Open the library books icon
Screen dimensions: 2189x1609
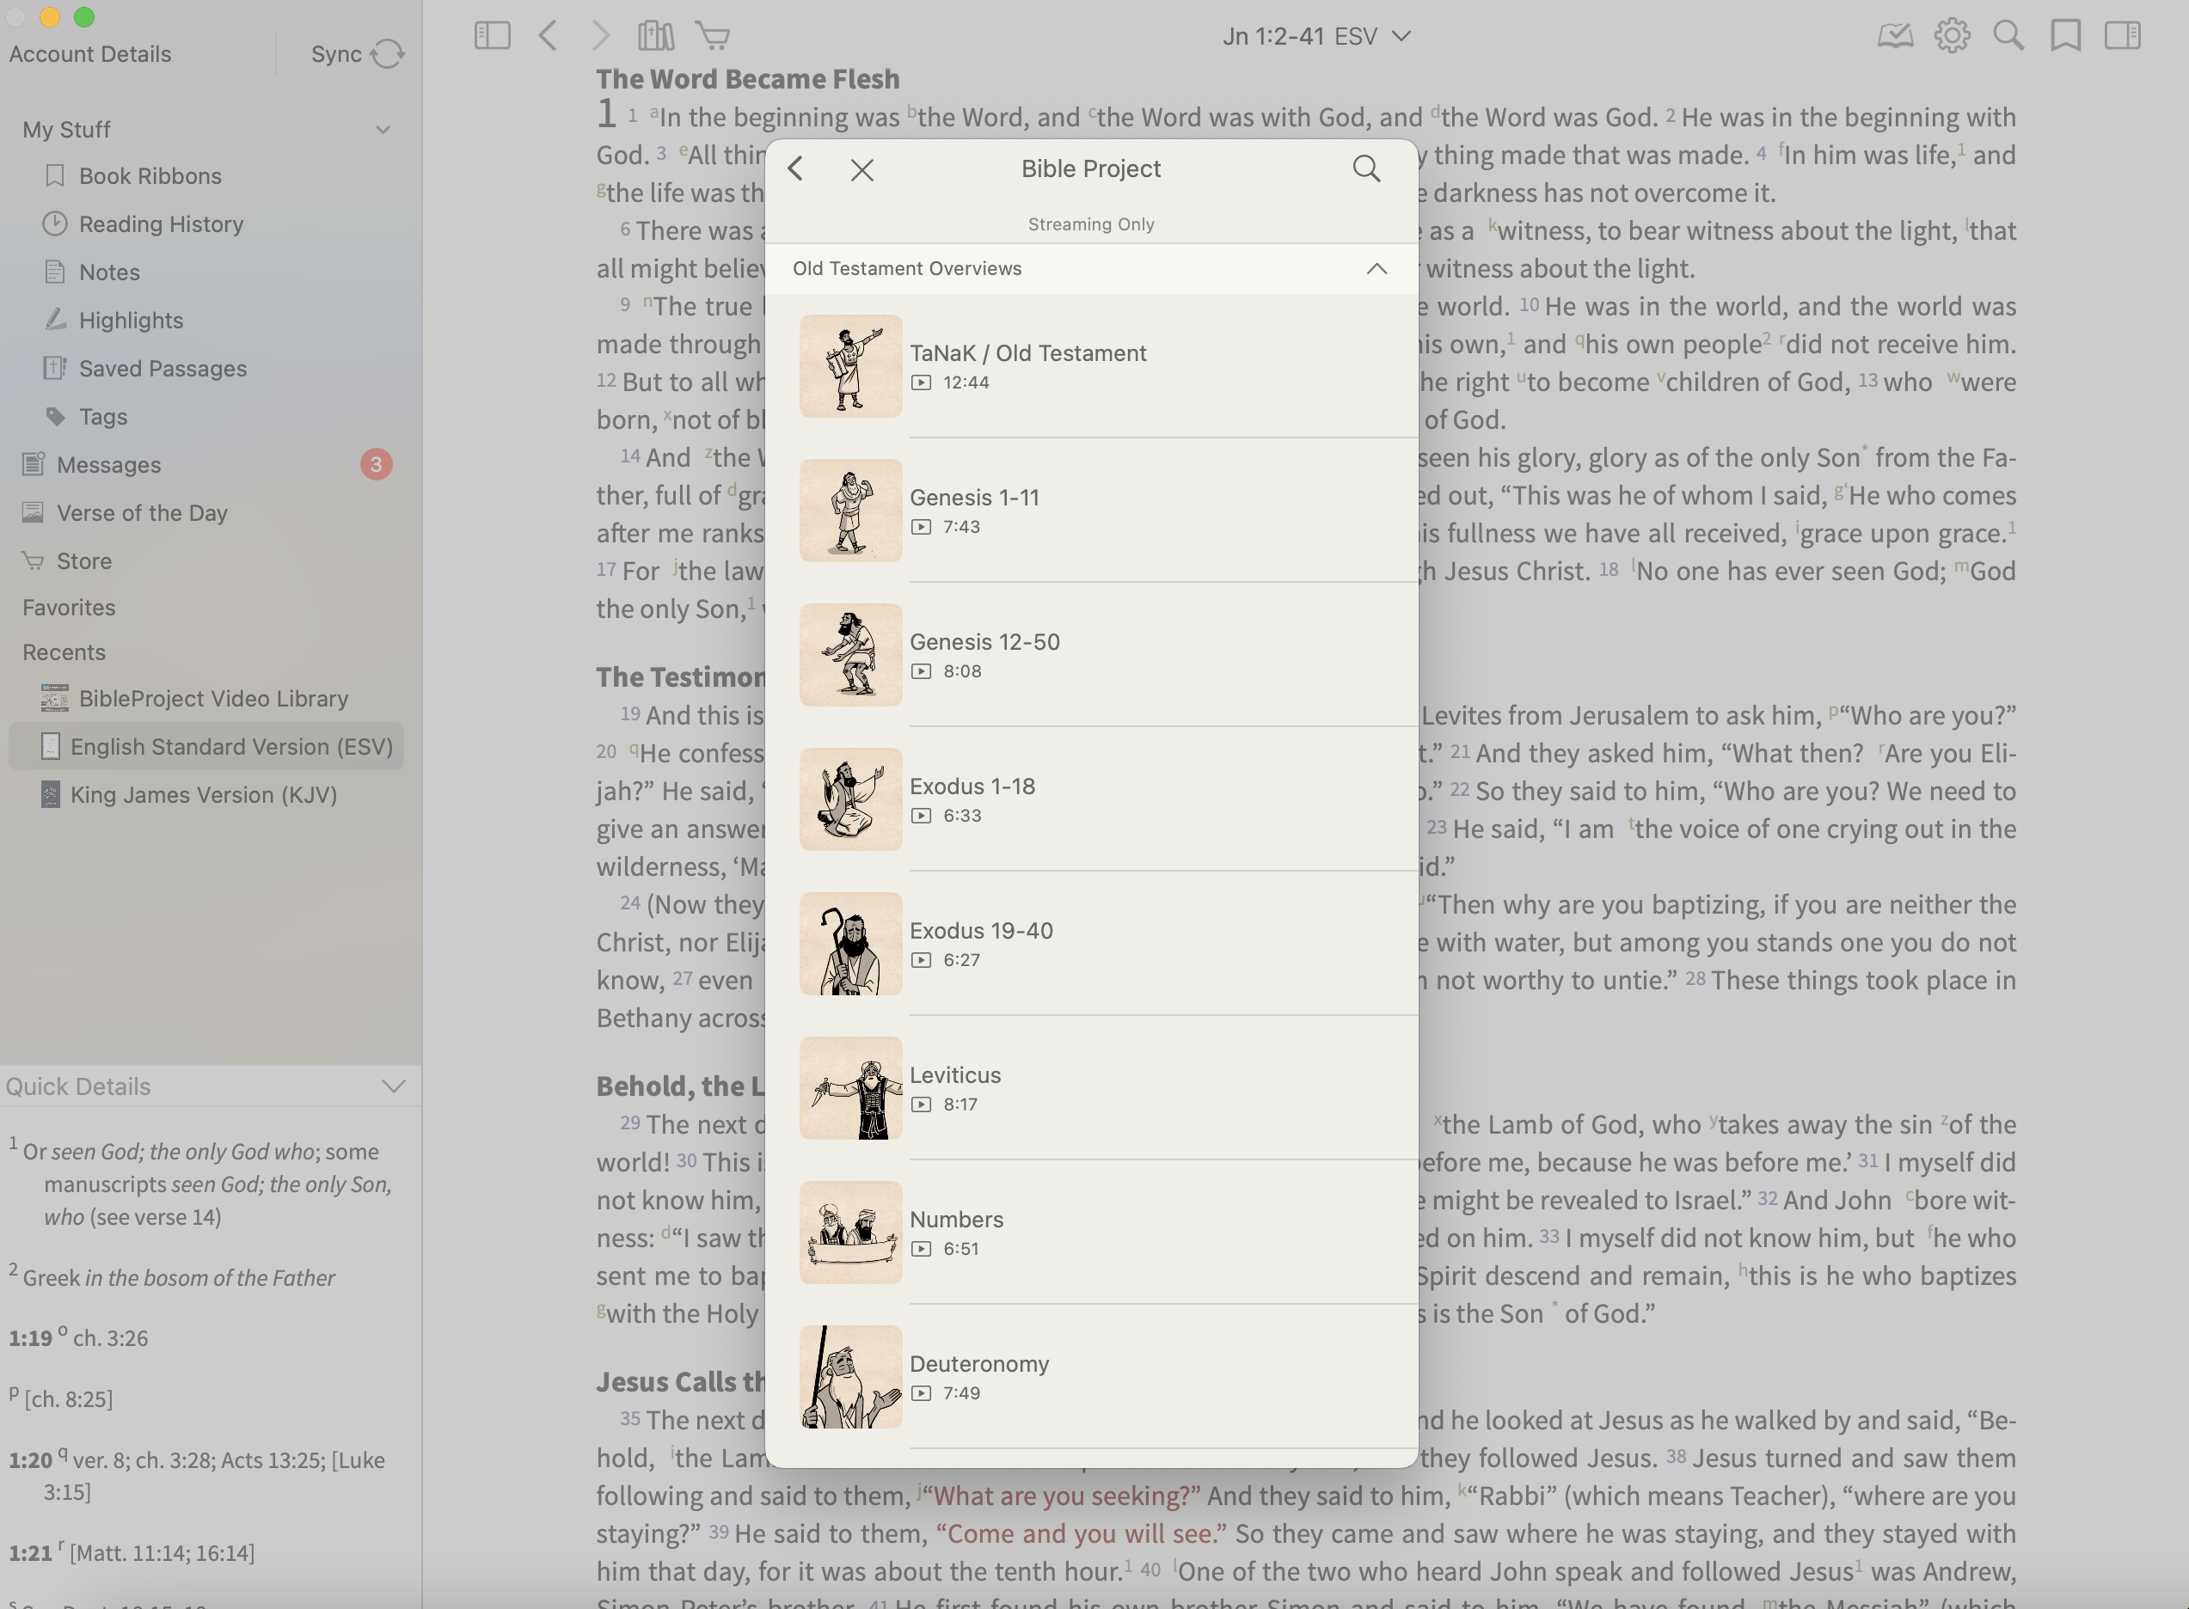[656, 36]
